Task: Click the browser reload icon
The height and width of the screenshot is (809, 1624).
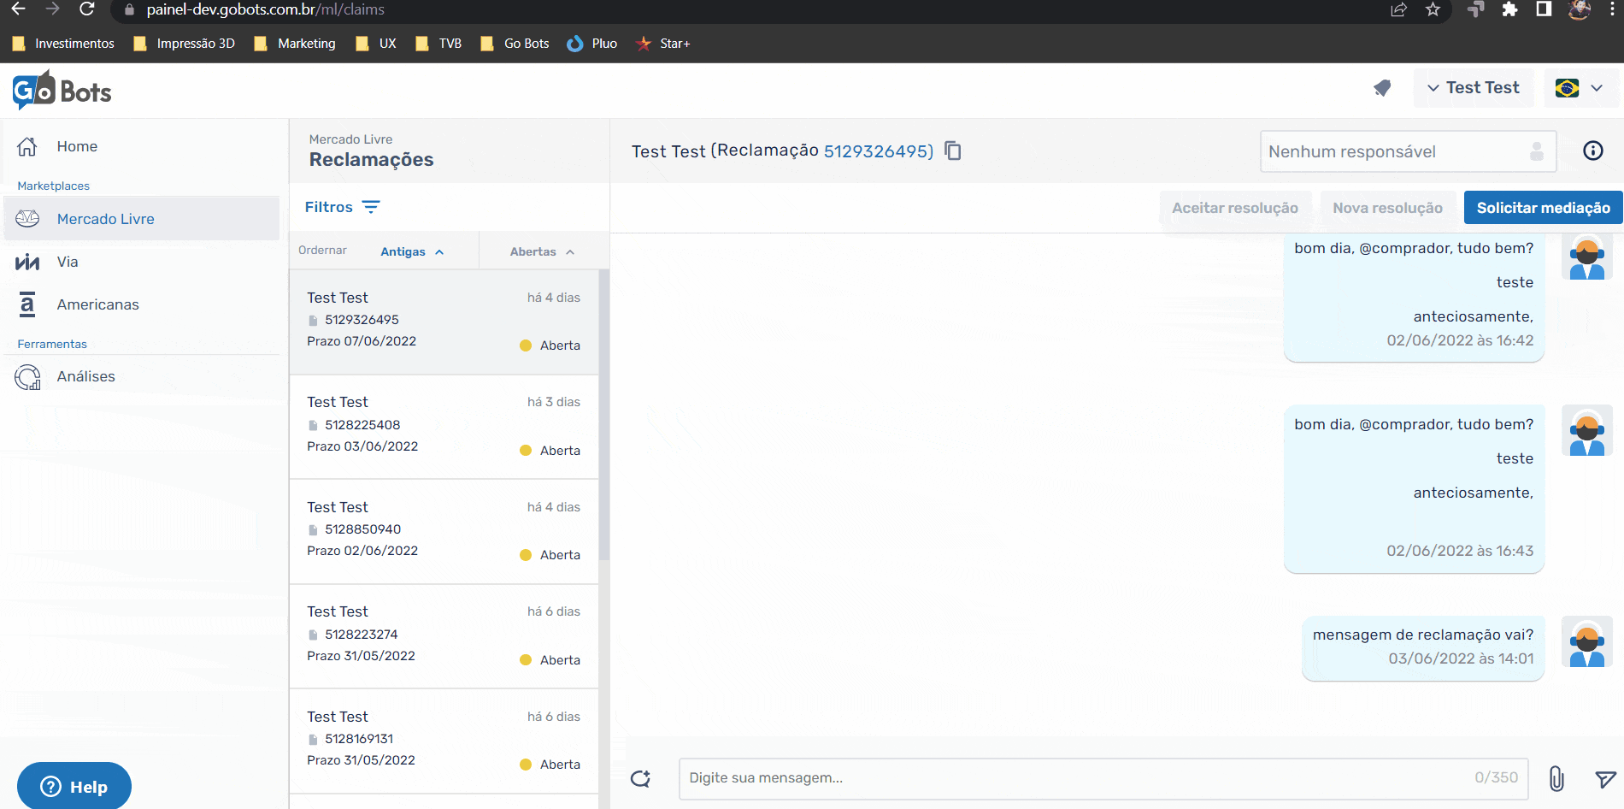Action: (x=86, y=9)
